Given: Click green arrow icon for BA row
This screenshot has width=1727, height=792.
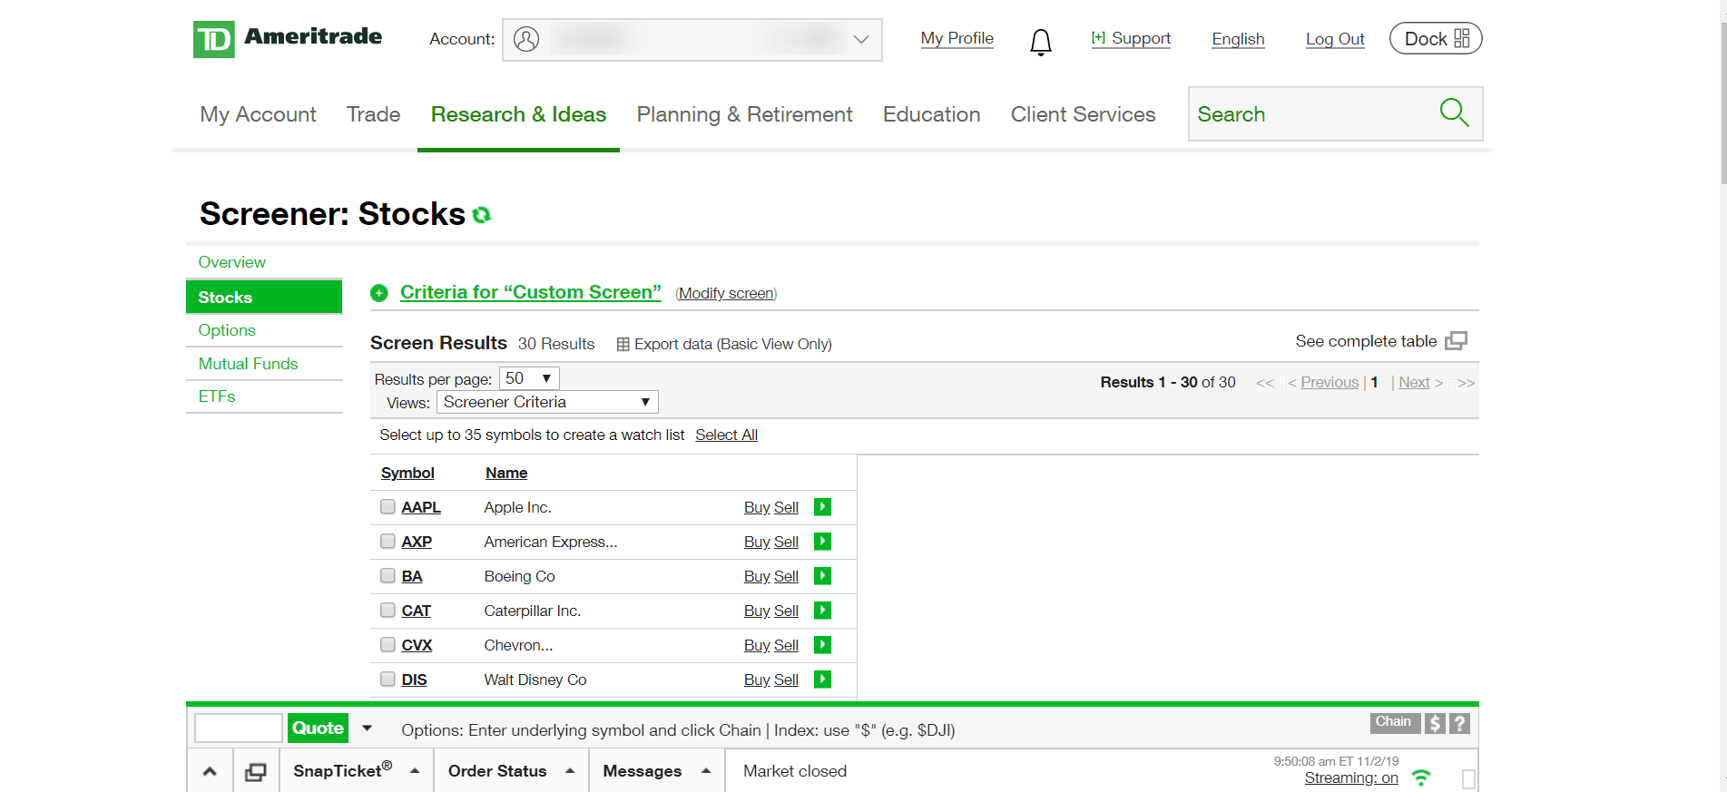Looking at the screenshot, I should pyautogui.click(x=822, y=576).
